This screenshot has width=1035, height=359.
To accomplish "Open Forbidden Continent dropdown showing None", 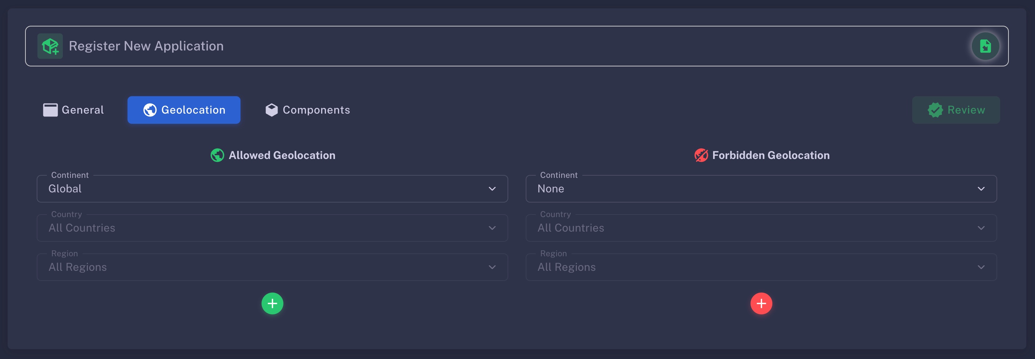I will pos(761,189).
